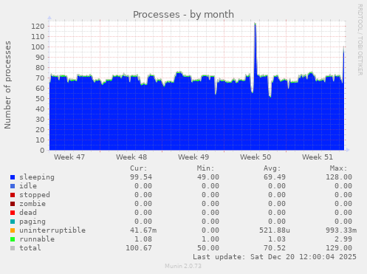
Task: Click total average value 70.52
Action: [275, 248]
